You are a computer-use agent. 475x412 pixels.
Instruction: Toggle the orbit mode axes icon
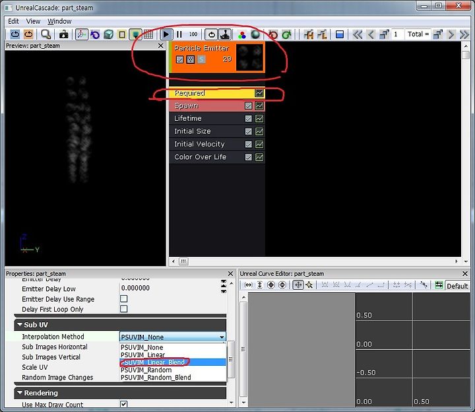point(81,34)
